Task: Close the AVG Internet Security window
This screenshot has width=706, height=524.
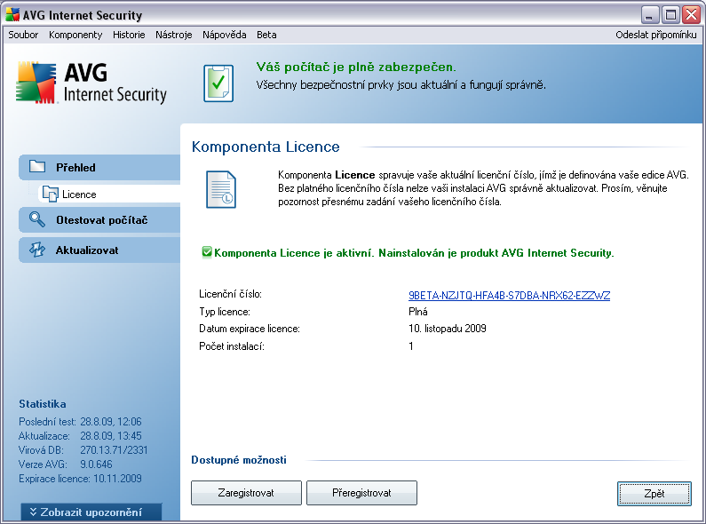Action: (x=691, y=15)
